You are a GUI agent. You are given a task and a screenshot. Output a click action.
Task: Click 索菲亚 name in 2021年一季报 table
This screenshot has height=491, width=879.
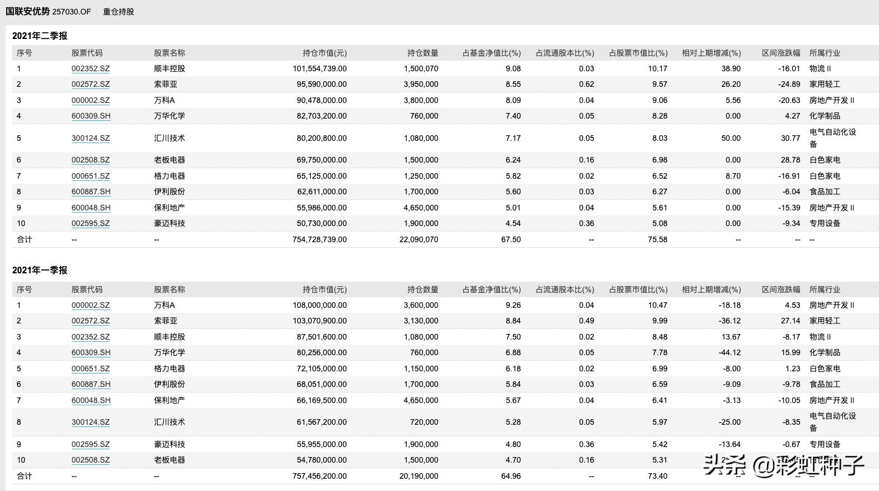(165, 321)
